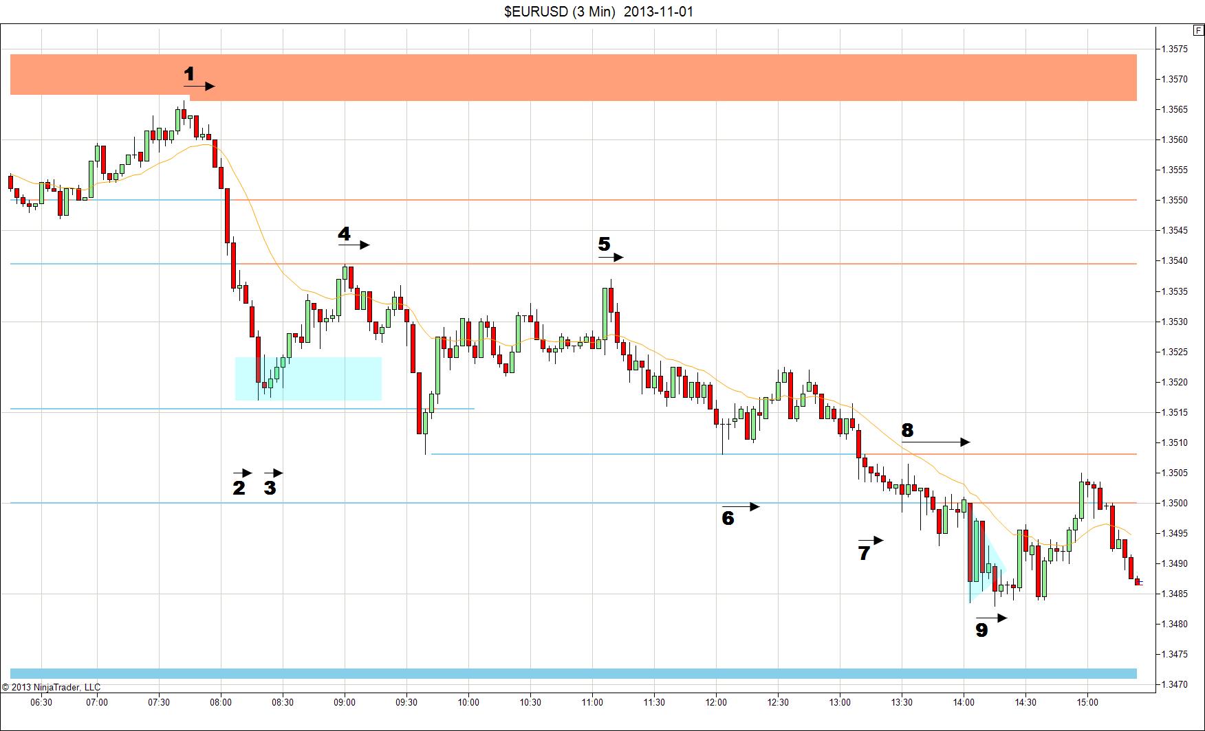Select the 1.3540 price axis label
This screenshot has width=1205, height=731.
tap(1175, 260)
